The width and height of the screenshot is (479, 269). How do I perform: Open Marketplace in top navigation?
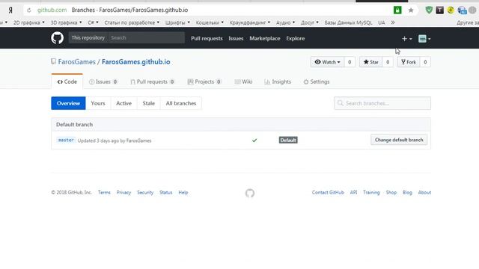point(264,38)
